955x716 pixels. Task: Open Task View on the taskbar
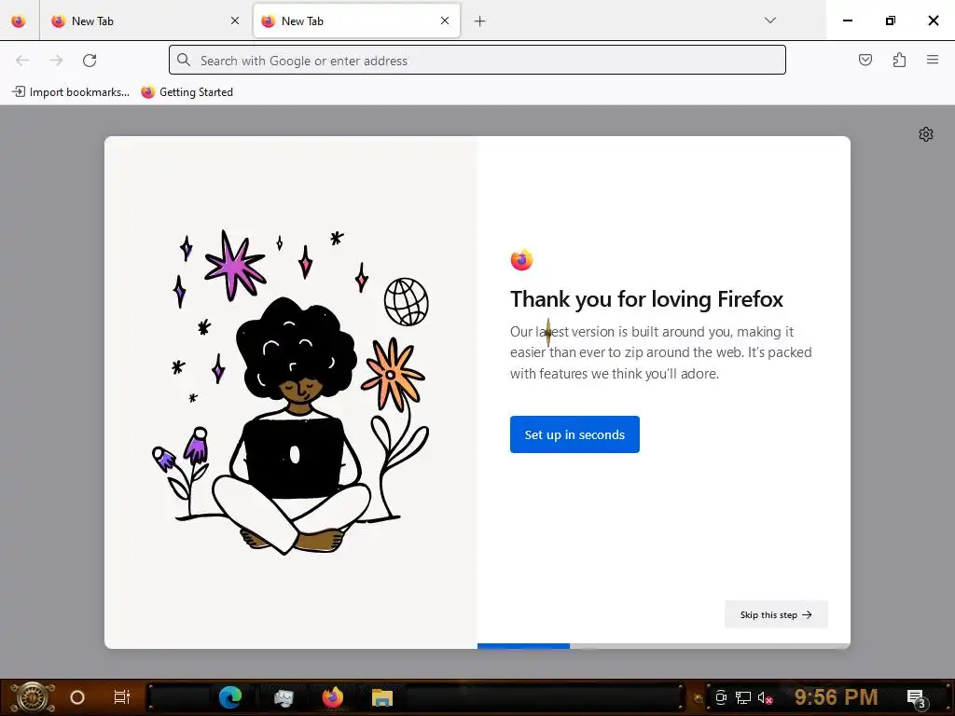click(x=122, y=697)
